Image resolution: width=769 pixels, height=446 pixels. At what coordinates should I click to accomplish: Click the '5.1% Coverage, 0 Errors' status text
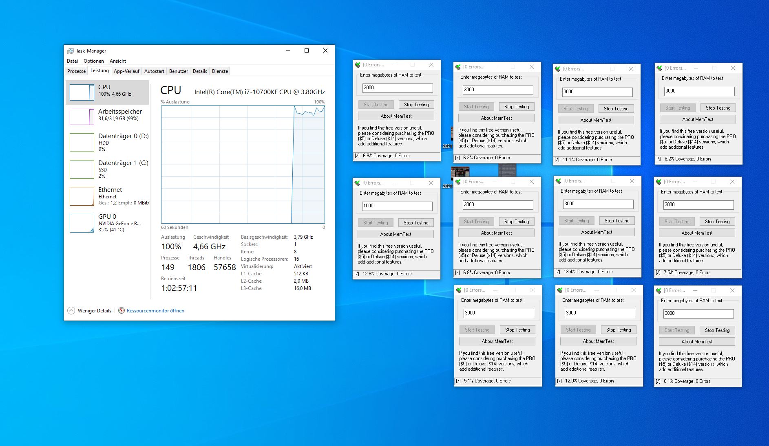pyautogui.click(x=487, y=381)
